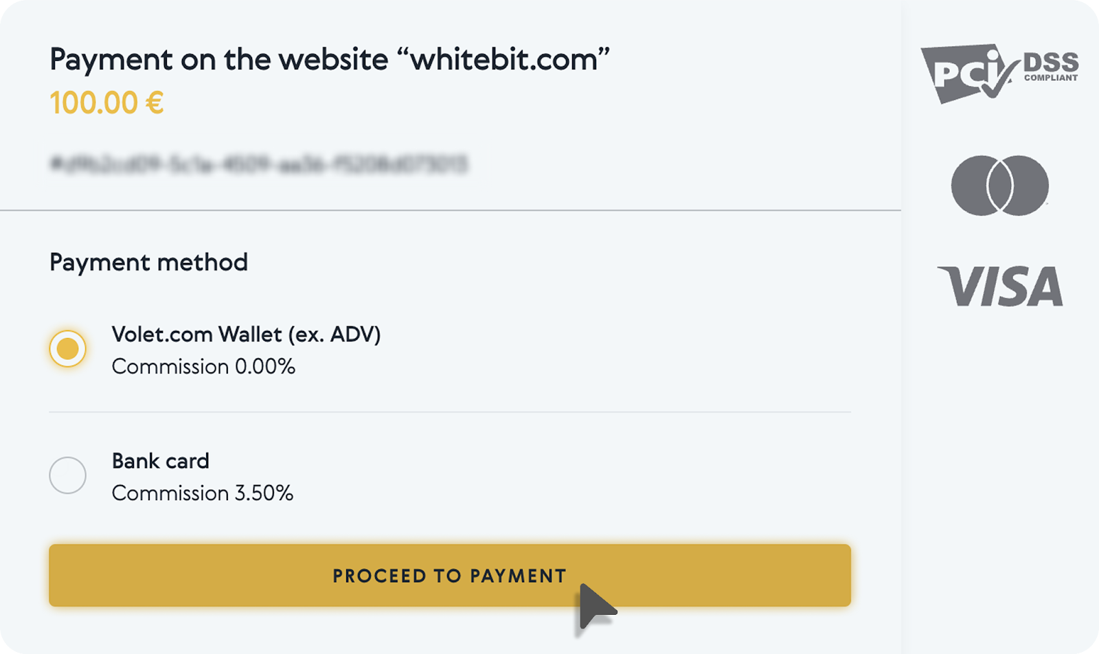The width and height of the screenshot is (1099, 654).
Task: Click the blurred transaction ID
Action: point(258,164)
